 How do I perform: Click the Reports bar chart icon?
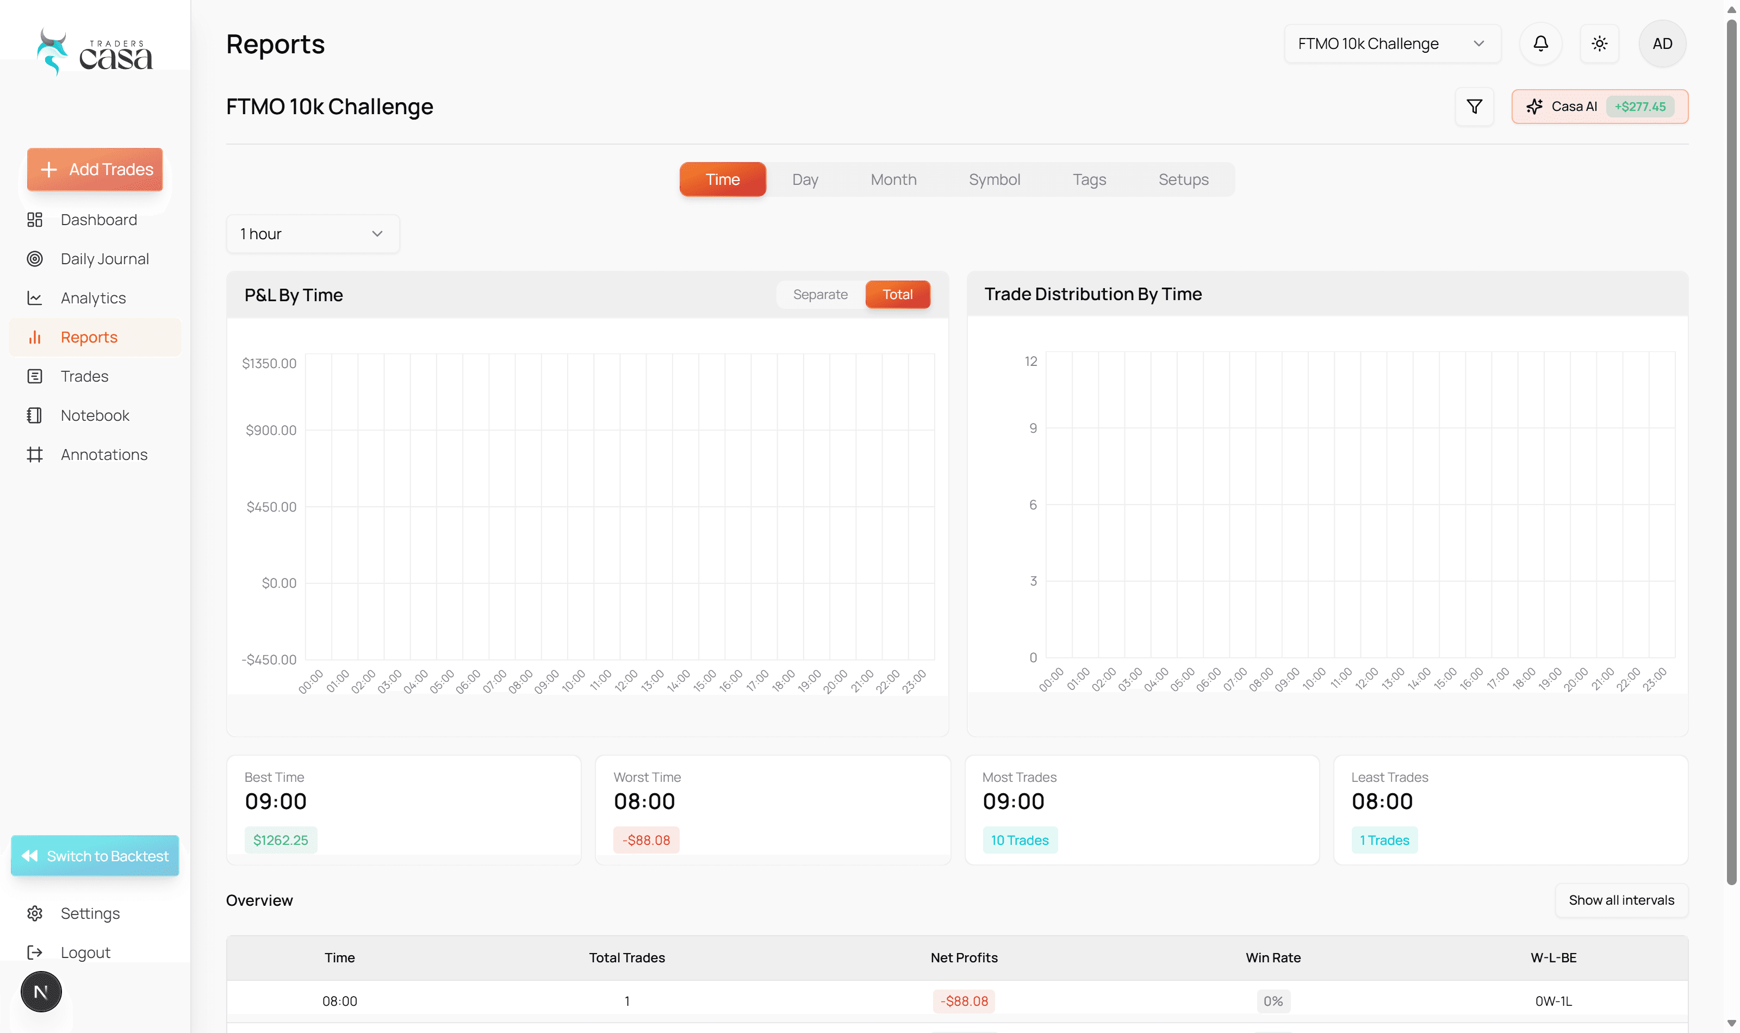click(x=35, y=337)
